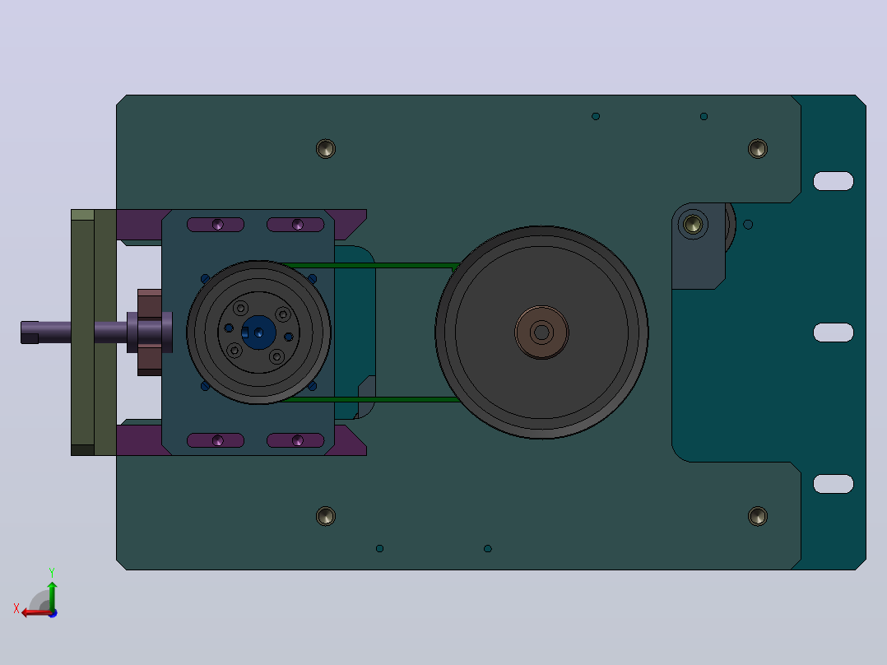Select the upper green belt span

(x=370, y=265)
